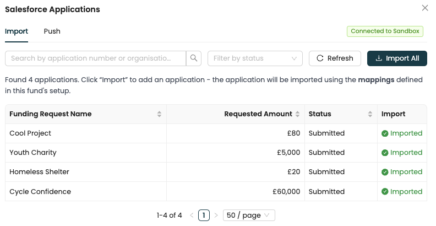Image resolution: width=436 pixels, height=226 pixels.
Task: Click the Refresh button
Action: [335, 58]
